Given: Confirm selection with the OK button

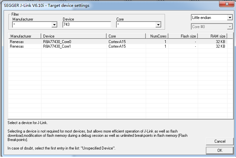Looking at the screenshot, I should [220, 150].
